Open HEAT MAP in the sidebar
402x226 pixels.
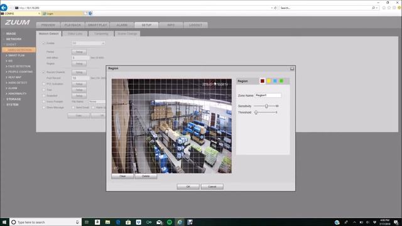tap(14, 77)
